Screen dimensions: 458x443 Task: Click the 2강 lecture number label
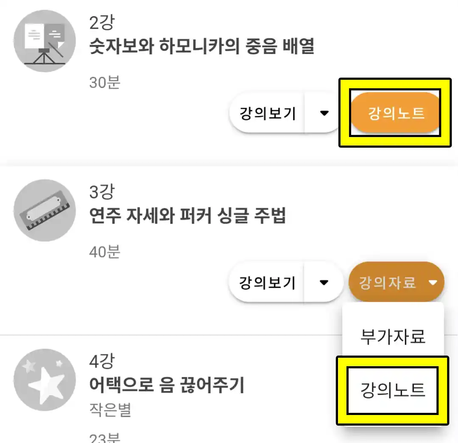click(102, 23)
